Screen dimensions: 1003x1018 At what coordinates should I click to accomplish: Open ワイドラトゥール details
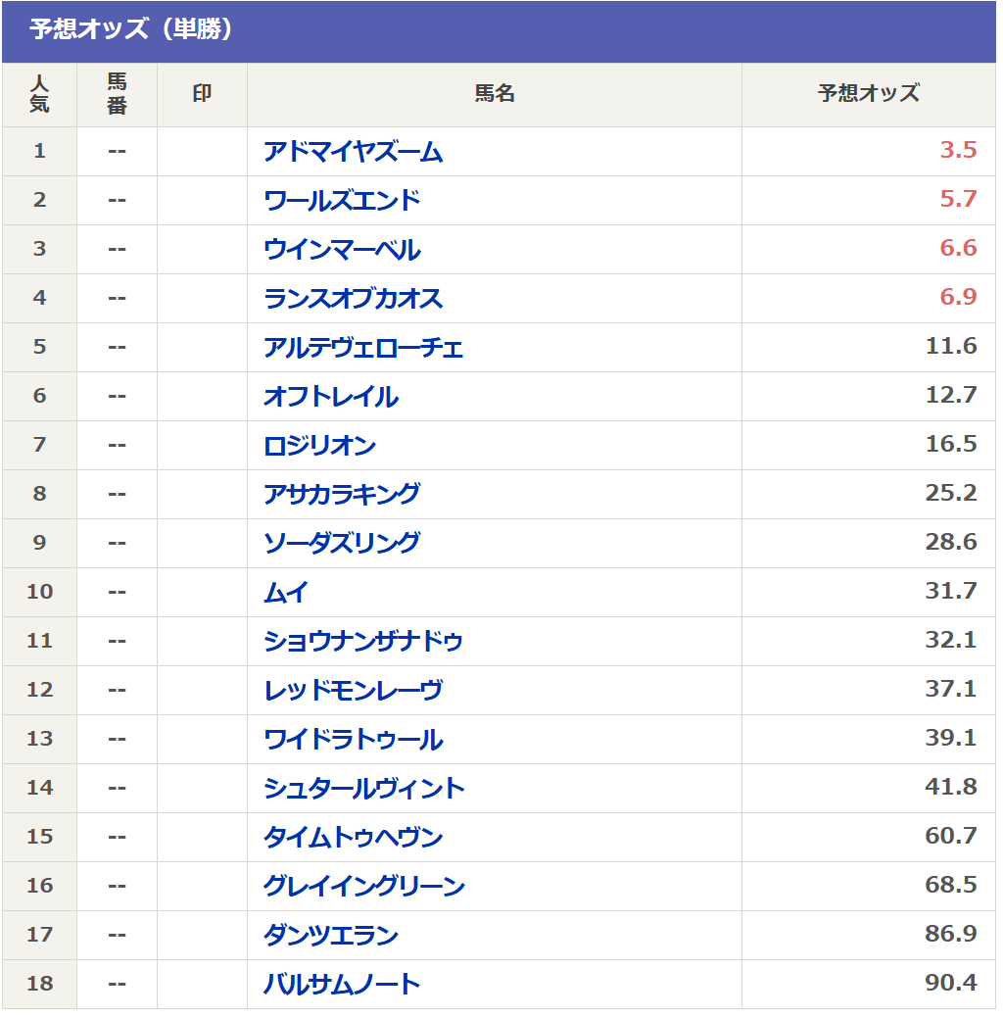coord(353,740)
